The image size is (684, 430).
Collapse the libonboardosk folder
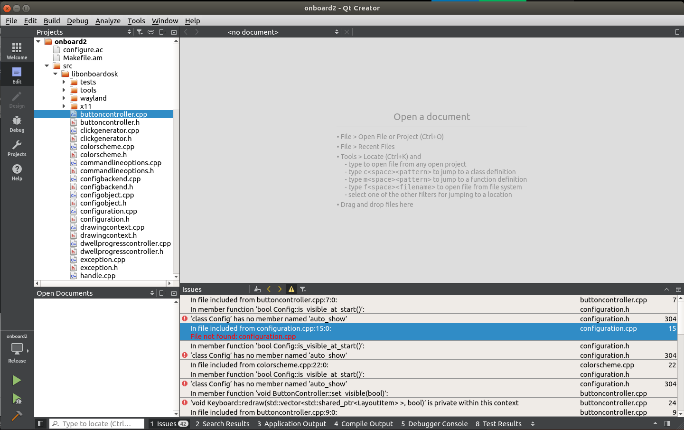click(56, 74)
